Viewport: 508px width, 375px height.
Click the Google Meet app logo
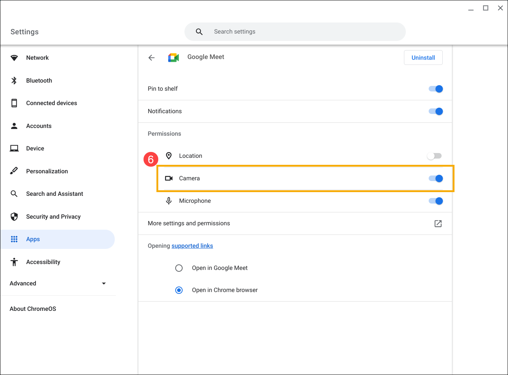click(x=173, y=58)
